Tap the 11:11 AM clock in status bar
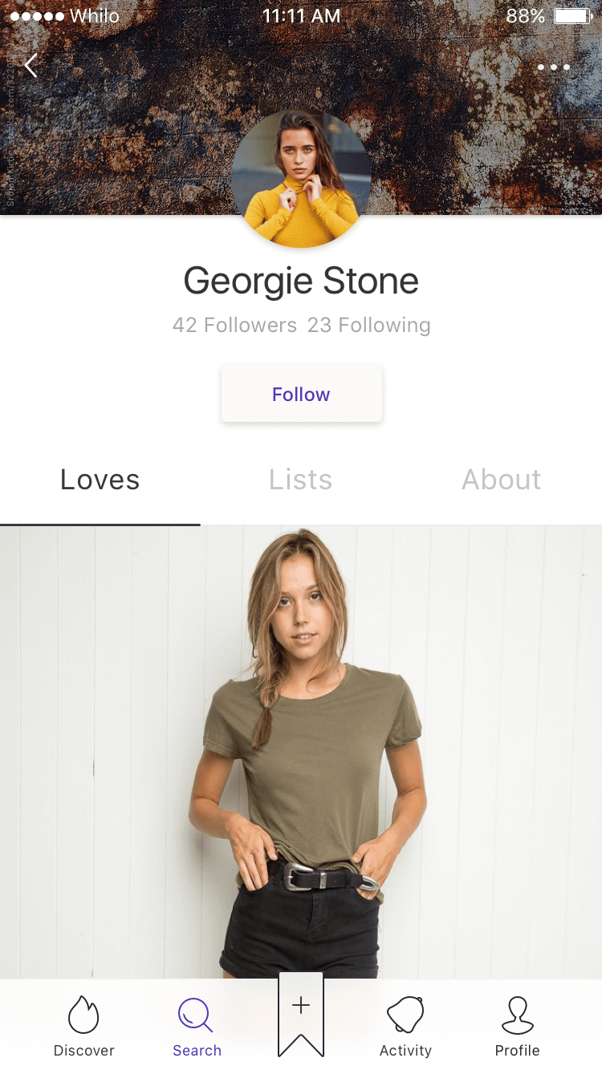Image resolution: width=602 pixels, height=1070 pixels. click(301, 15)
